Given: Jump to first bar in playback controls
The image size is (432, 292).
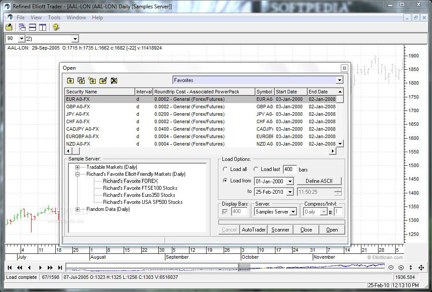Looking at the screenshot, I should point(10,267).
